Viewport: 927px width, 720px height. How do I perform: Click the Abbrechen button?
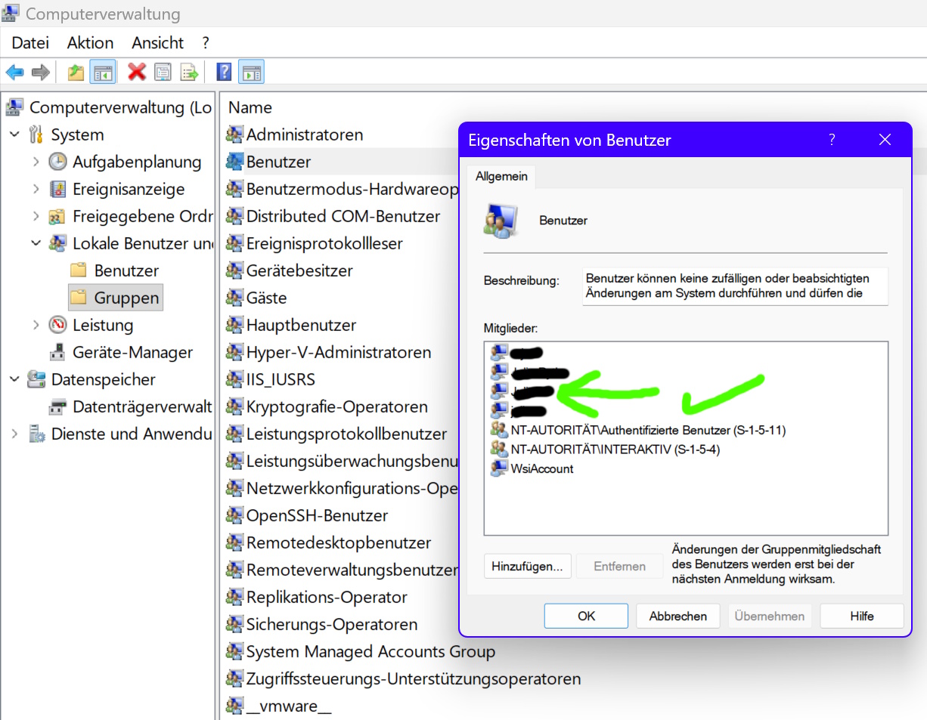tap(677, 616)
